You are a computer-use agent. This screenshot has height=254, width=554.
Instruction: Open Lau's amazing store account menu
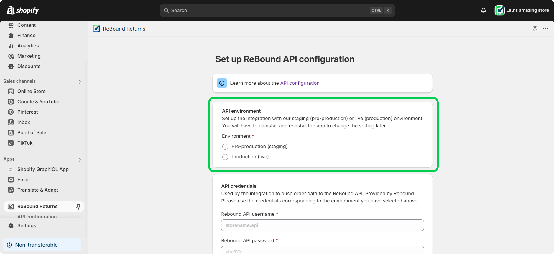pyautogui.click(x=522, y=10)
